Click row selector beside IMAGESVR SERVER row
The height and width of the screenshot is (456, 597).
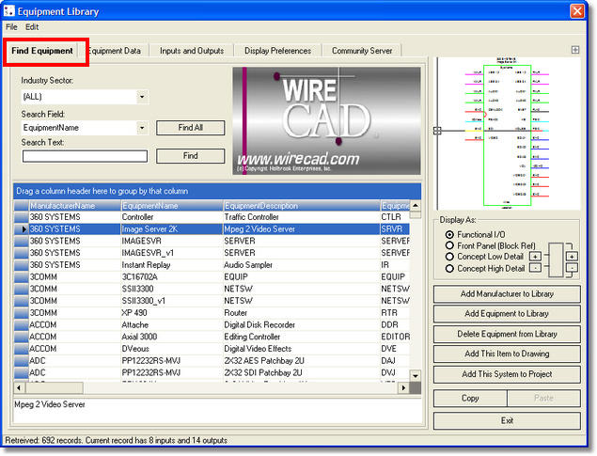pyautogui.click(x=22, y=241)
